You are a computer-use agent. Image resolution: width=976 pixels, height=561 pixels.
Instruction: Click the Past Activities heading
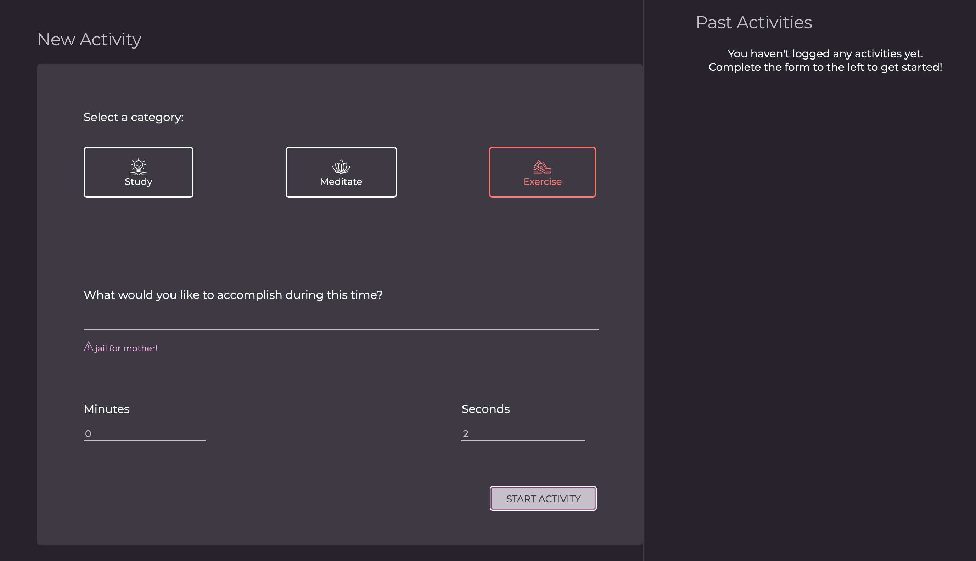coord(753,22)
